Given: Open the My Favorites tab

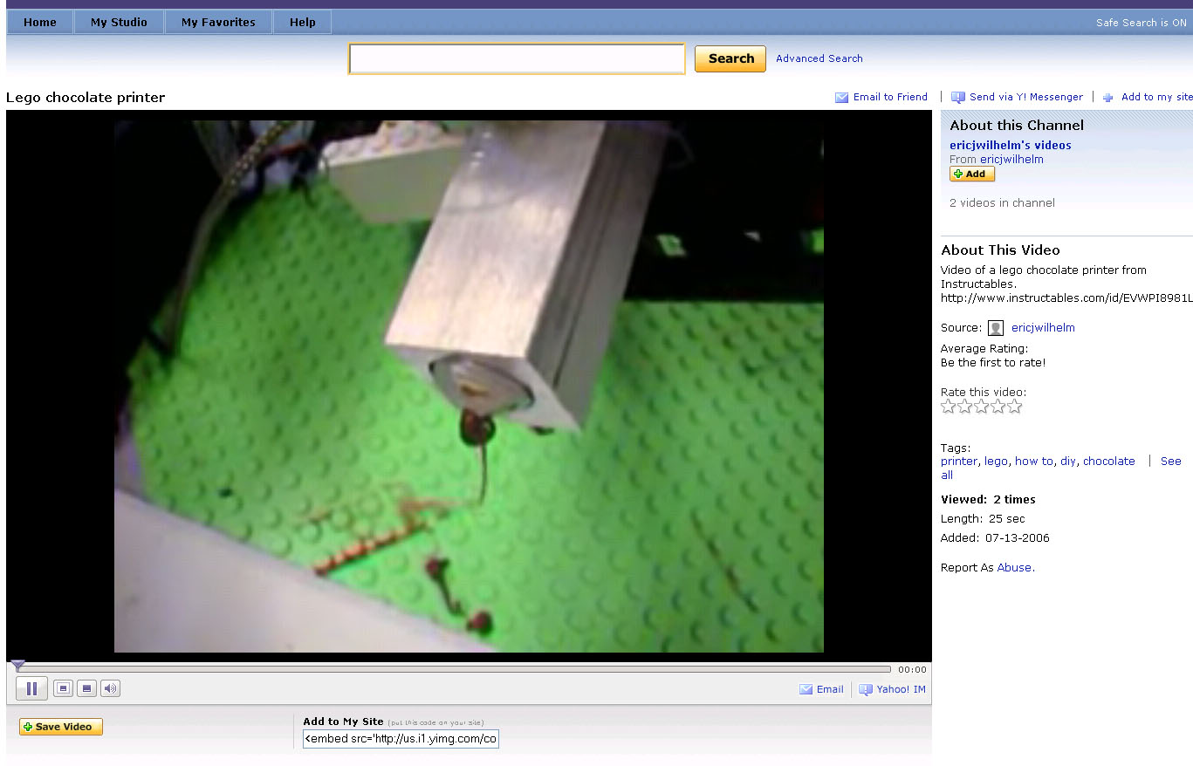Looking at the screenshot, I should point(218,23).
